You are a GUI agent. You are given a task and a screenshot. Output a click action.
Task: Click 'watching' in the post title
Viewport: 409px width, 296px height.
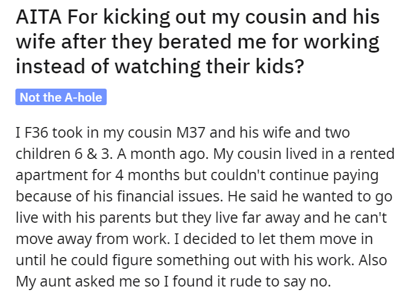(x=158, y=66)
